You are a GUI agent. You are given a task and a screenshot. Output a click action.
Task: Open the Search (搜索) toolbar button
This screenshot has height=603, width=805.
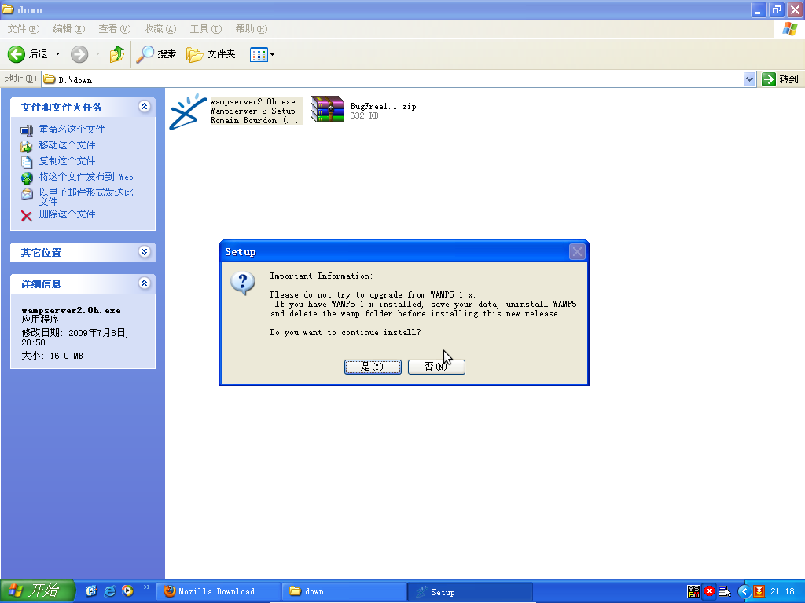pyautogui.click(x=156, y=54)
